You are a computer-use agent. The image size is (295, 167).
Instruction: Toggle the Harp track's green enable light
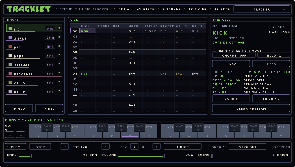[59, 55]
